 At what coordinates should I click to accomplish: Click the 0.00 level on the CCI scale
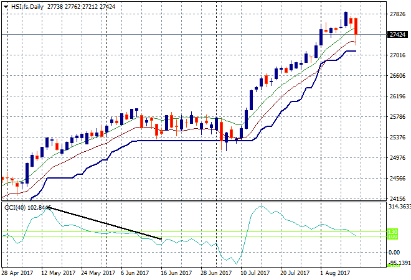(x=394, y=252)
